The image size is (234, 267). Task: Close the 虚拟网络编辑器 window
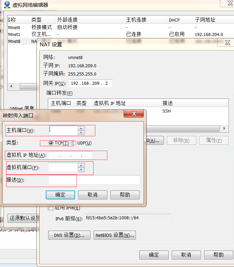tap(230, 3)
